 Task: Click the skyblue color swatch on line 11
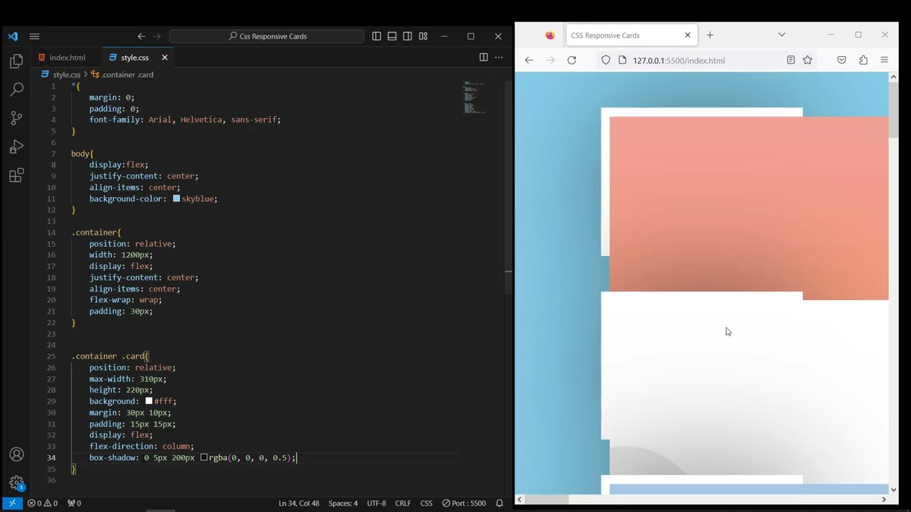[x=177, y=198]
